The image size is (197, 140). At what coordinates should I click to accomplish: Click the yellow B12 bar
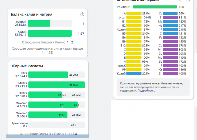pyautogui.click(x=134, y=45)
